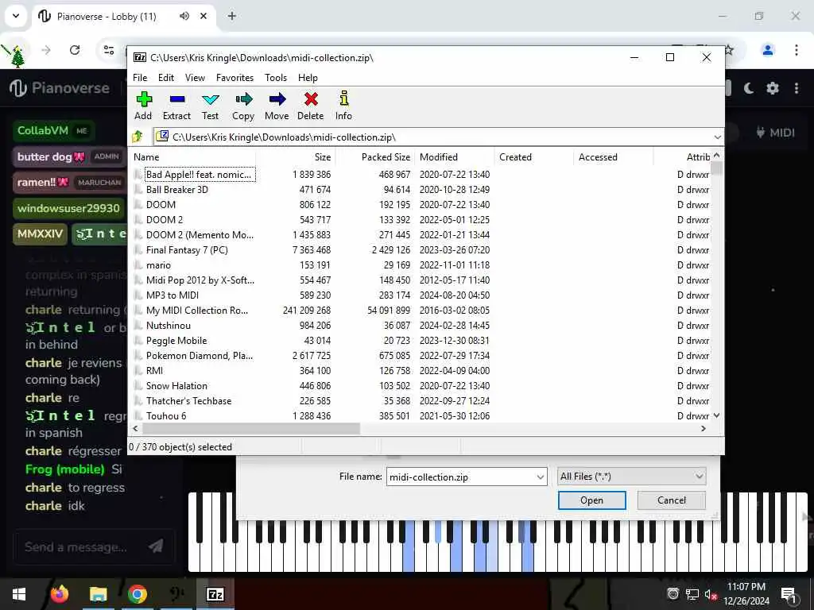This screenshot has width=814, height=610.
Task: Open File Explorer from the taskbar
Action: pyautogui.click(x=98, y=594)
